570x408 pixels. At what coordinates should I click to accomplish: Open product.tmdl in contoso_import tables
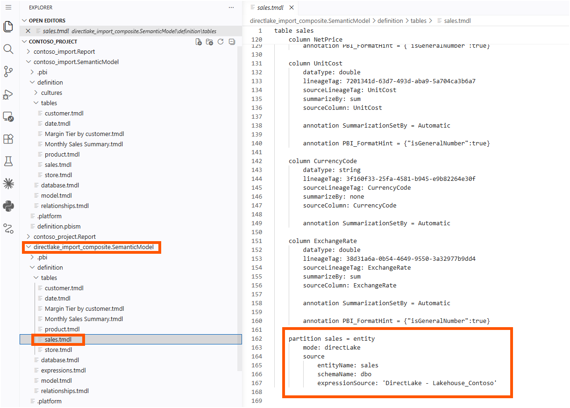(62, 154)
